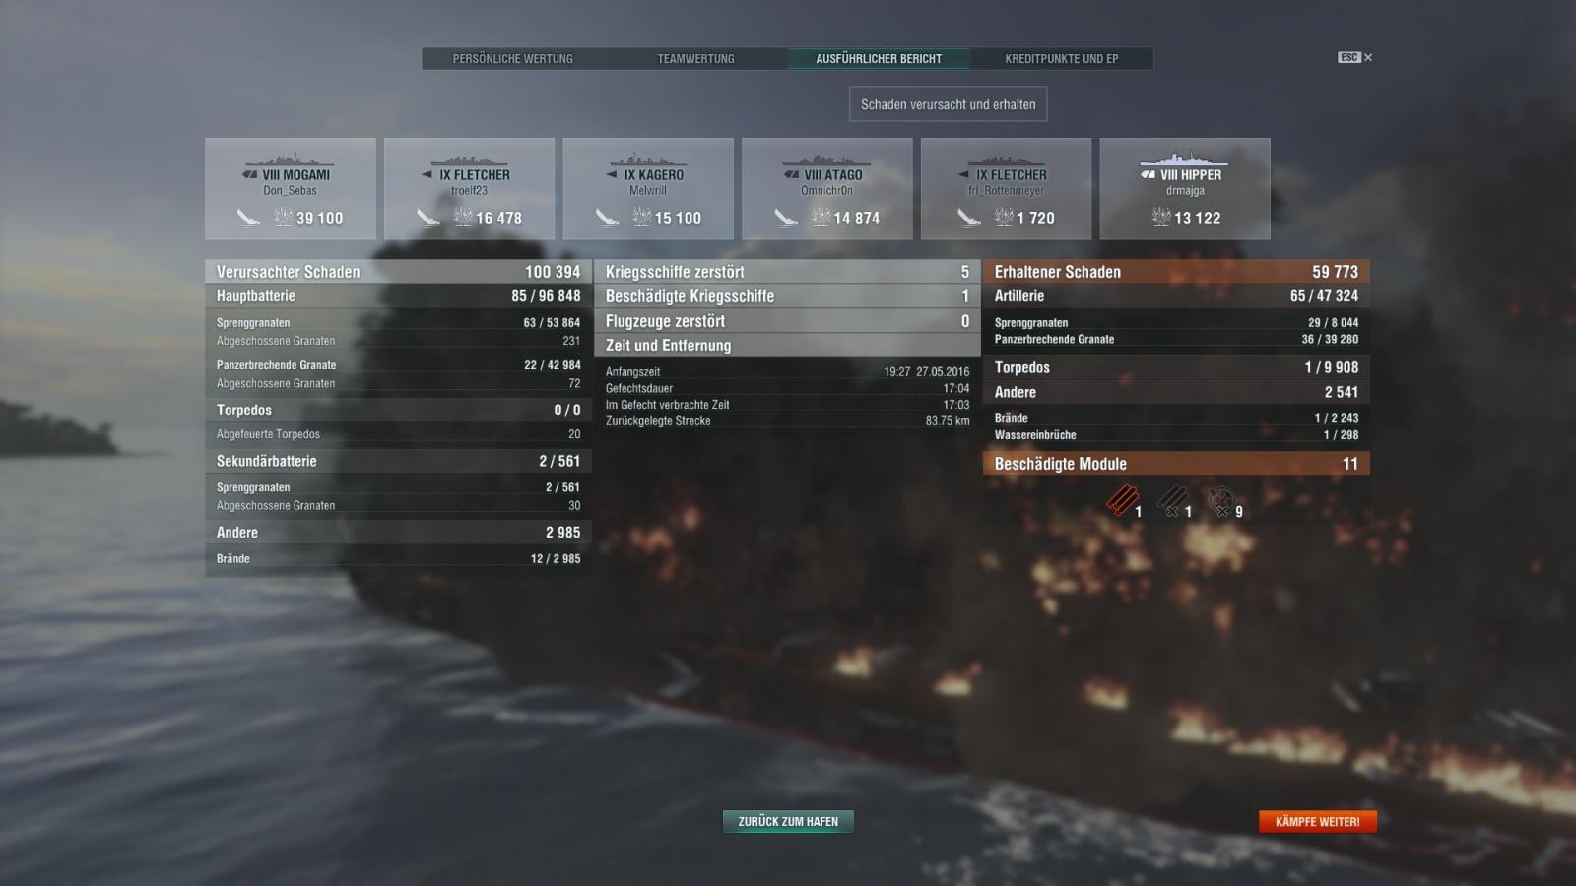Click the Verursachter Schaden header row
1576x886 pixels.
pos(398,272)
